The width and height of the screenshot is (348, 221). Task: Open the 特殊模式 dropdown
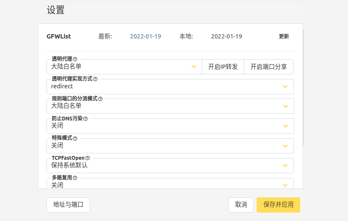click(170, 146)
